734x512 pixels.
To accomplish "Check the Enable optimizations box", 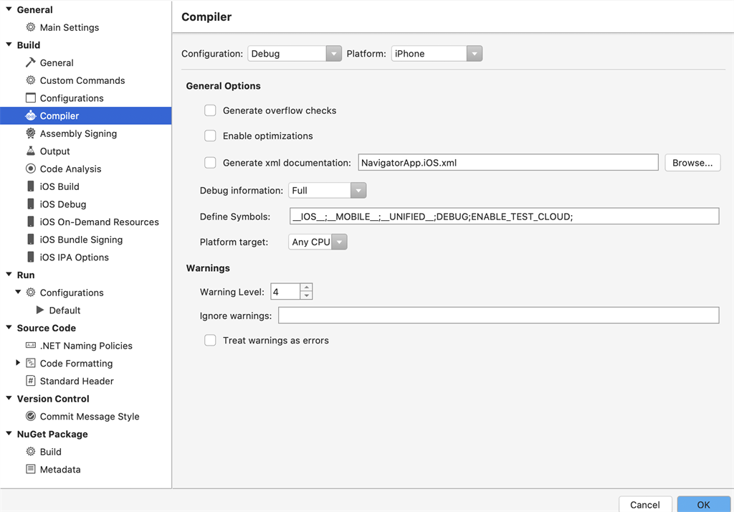I will click(x=210, y=136).
